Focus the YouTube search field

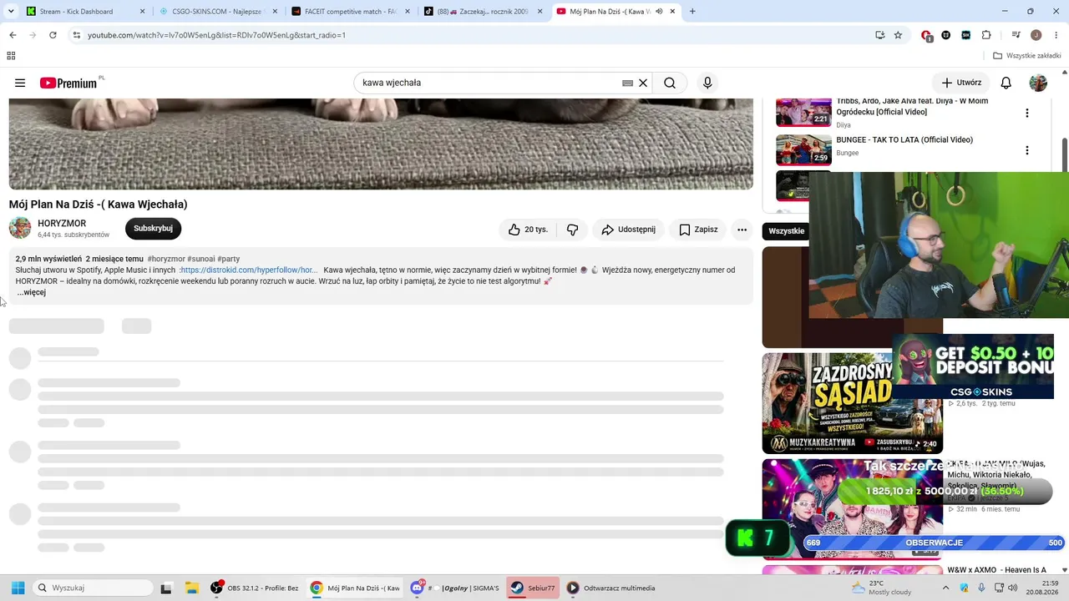[490, 83]
